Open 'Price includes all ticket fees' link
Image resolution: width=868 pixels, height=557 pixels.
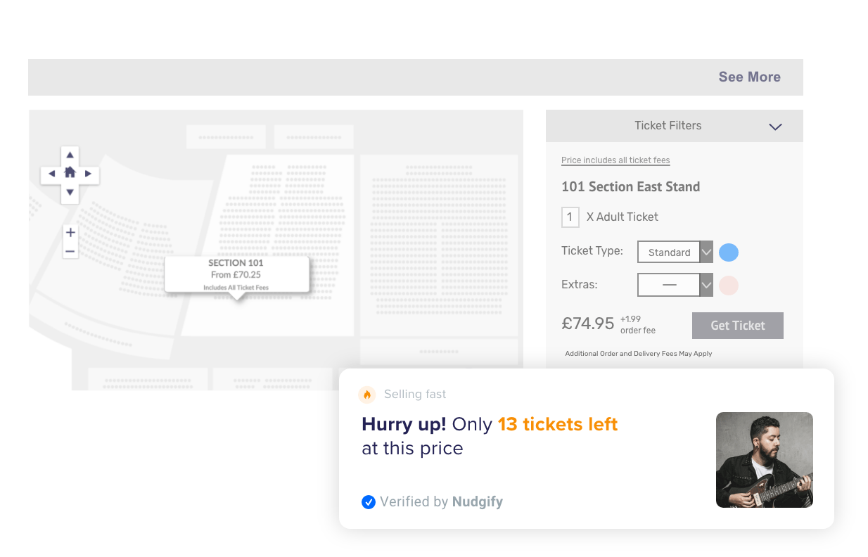click(x=615, y=160)
